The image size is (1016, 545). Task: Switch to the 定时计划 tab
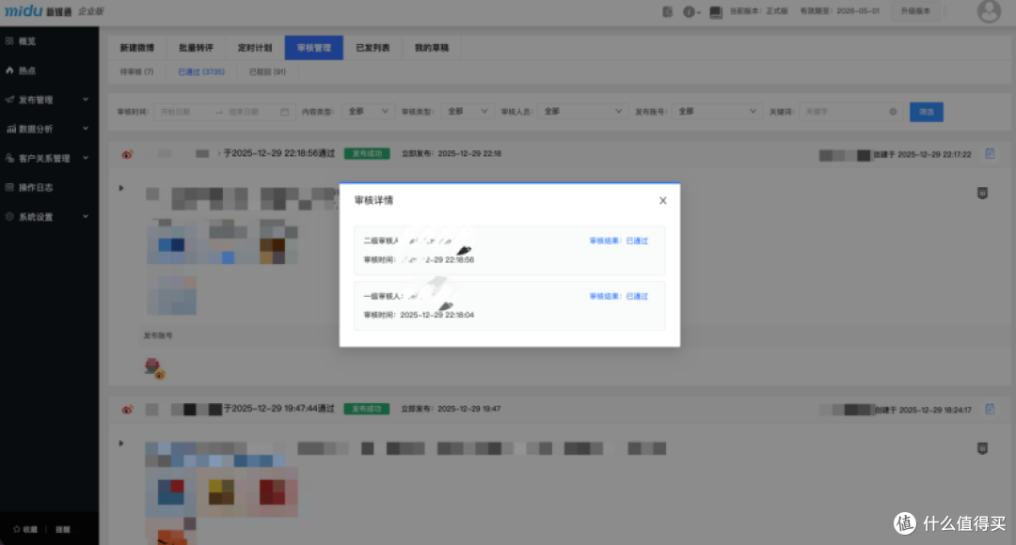[x=255, y=48]
